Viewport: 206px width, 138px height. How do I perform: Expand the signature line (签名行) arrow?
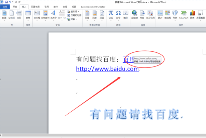pyautogui.click(x=78, y=12)
